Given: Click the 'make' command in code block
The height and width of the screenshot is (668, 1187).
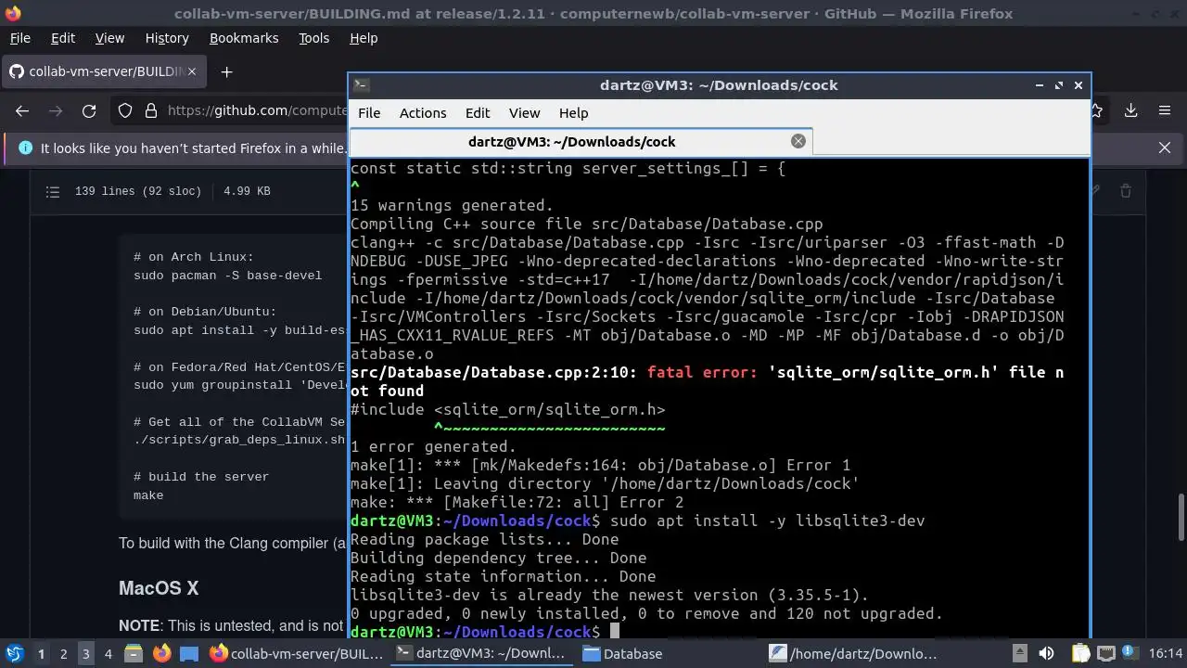Looking at the screenshot, I should (x=148, y=495).
